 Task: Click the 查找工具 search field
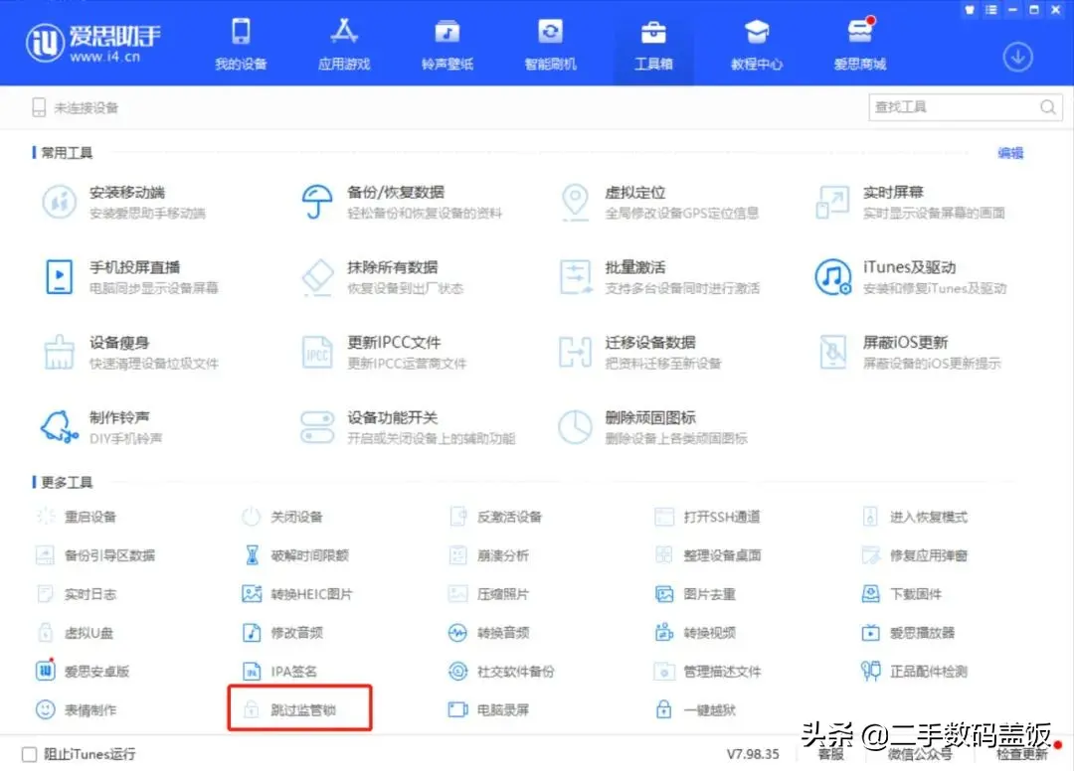953,107
